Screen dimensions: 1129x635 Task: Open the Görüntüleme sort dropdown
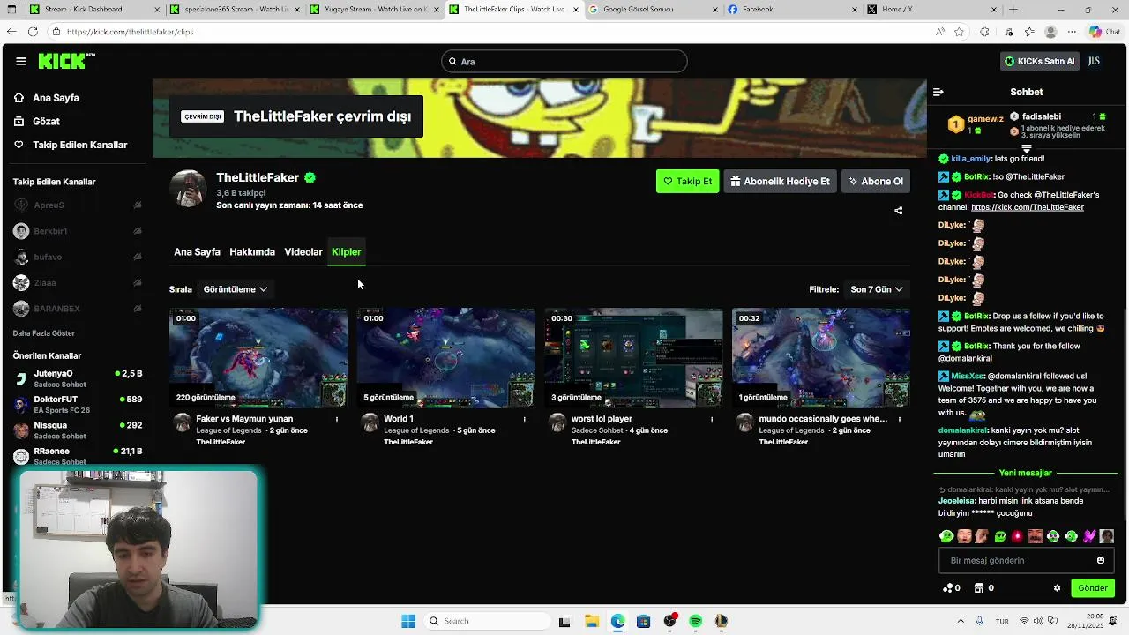(x=236, y=289)
